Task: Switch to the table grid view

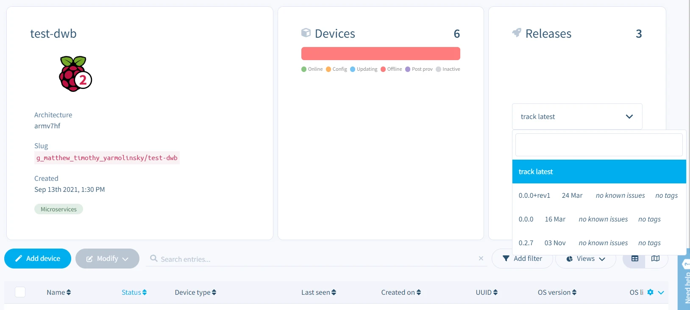Action: click(634, 259)
